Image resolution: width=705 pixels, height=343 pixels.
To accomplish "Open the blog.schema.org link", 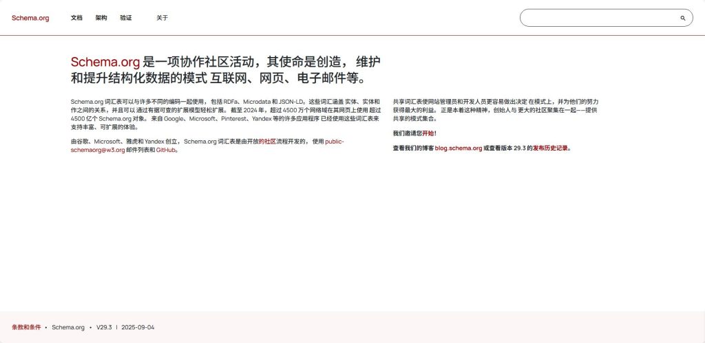I will (x=458, y=148).
